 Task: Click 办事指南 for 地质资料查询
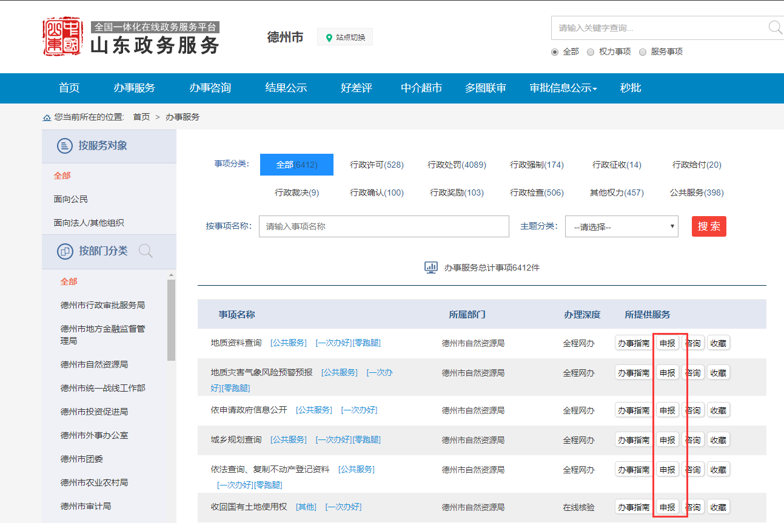click(x=633, y=343)
